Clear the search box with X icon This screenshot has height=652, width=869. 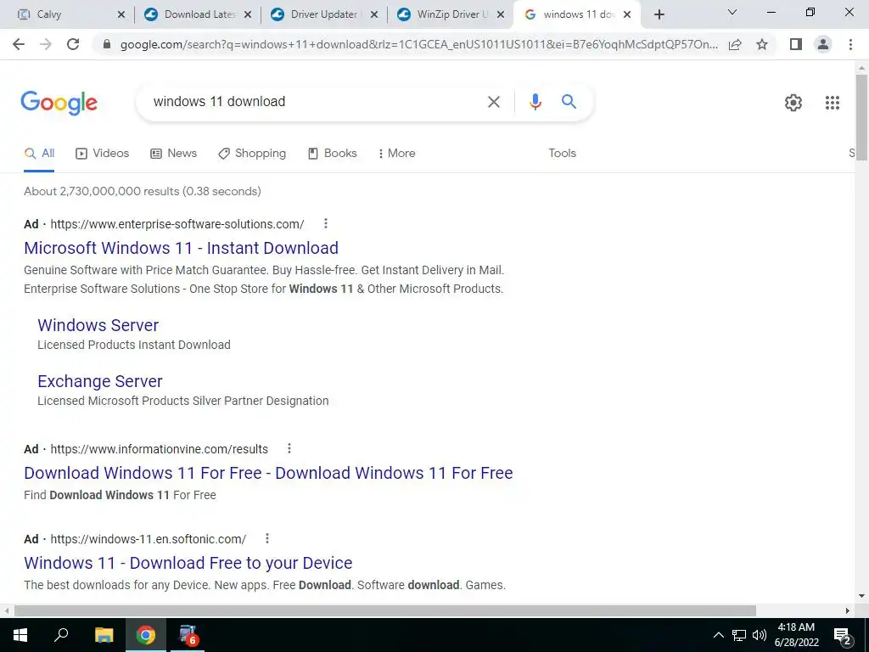(x=493, y=102)
